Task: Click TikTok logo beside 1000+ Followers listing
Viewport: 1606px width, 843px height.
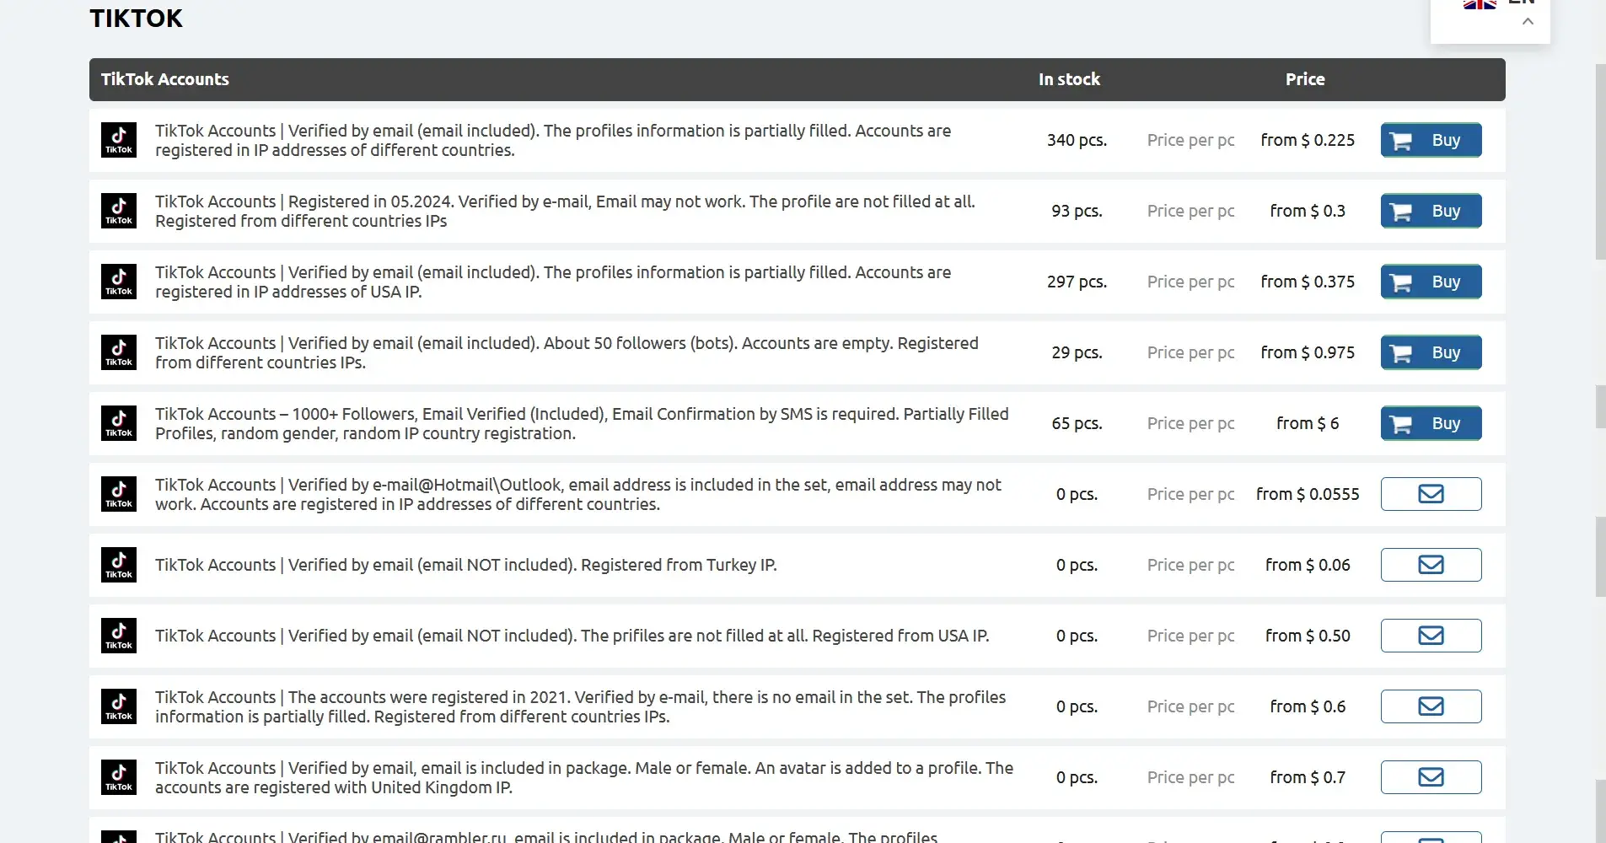Action: click(x=119, y=423)
